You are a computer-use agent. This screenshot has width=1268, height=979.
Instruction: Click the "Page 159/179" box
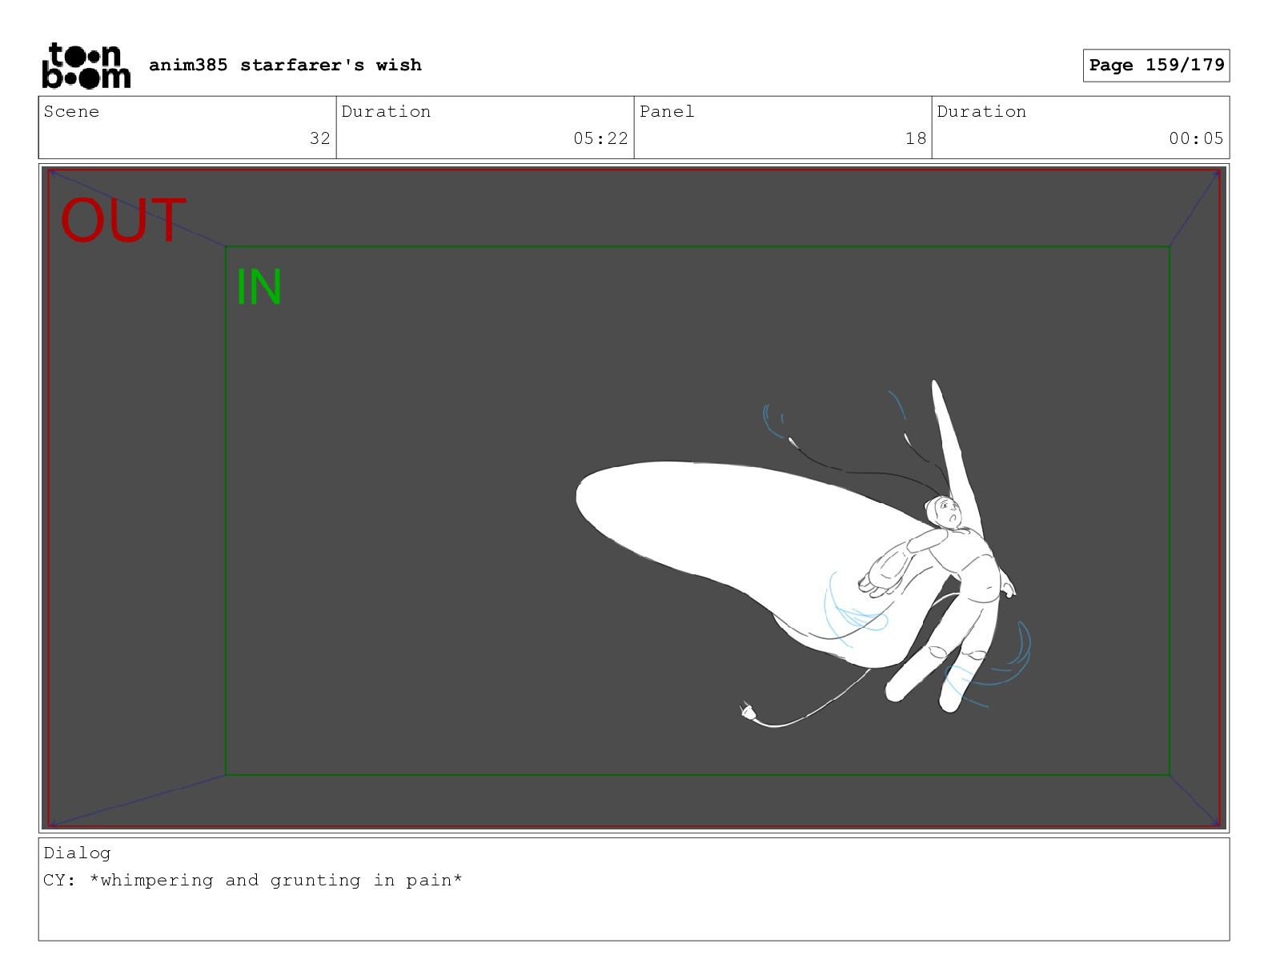click(1156, 65)
